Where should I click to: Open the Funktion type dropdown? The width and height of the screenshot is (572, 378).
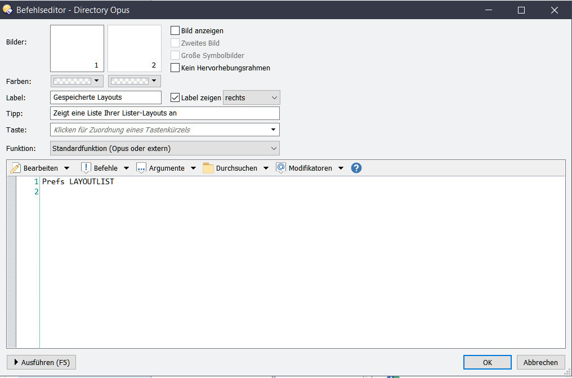(x=165, y=149)
